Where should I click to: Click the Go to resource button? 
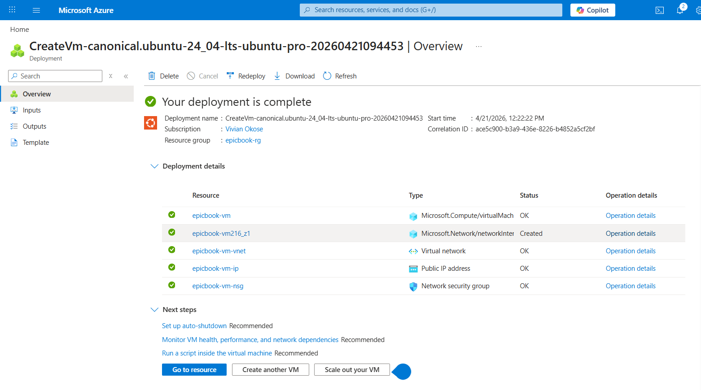pos(194,370)
